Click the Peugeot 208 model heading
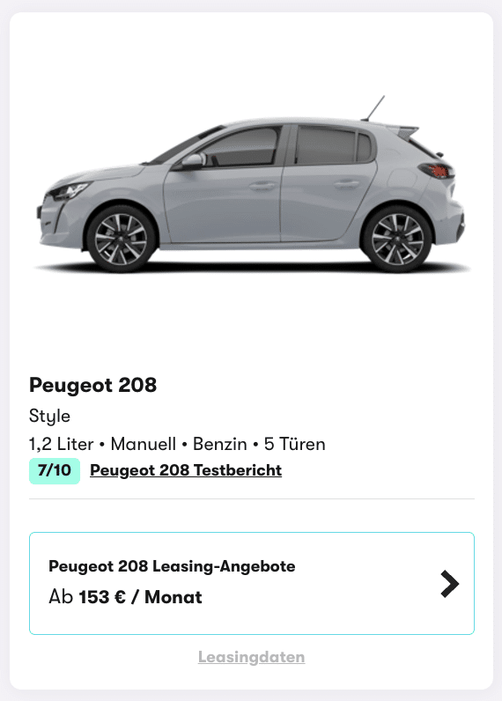The height and width of the screenshot is (701, 502). (x=93, y=385)
